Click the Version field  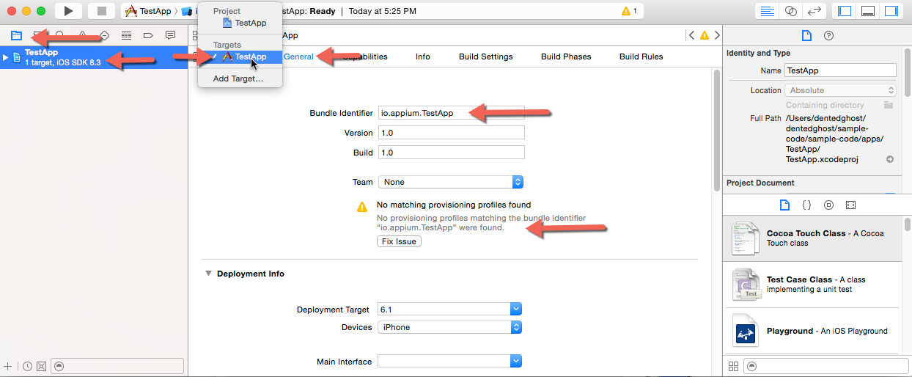(451, 133)
